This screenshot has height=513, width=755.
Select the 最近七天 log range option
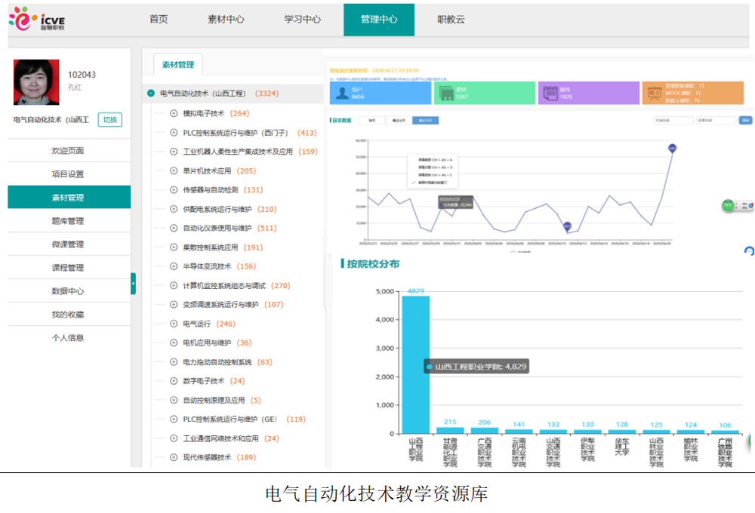(x=398, y=120)
